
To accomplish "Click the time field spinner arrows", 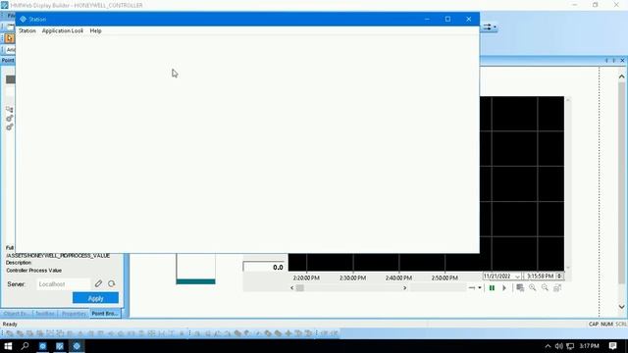I will 559,277.
